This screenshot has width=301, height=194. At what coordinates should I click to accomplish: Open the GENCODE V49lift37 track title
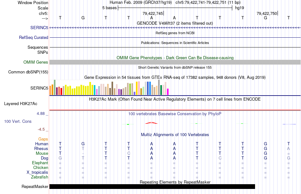175,23
